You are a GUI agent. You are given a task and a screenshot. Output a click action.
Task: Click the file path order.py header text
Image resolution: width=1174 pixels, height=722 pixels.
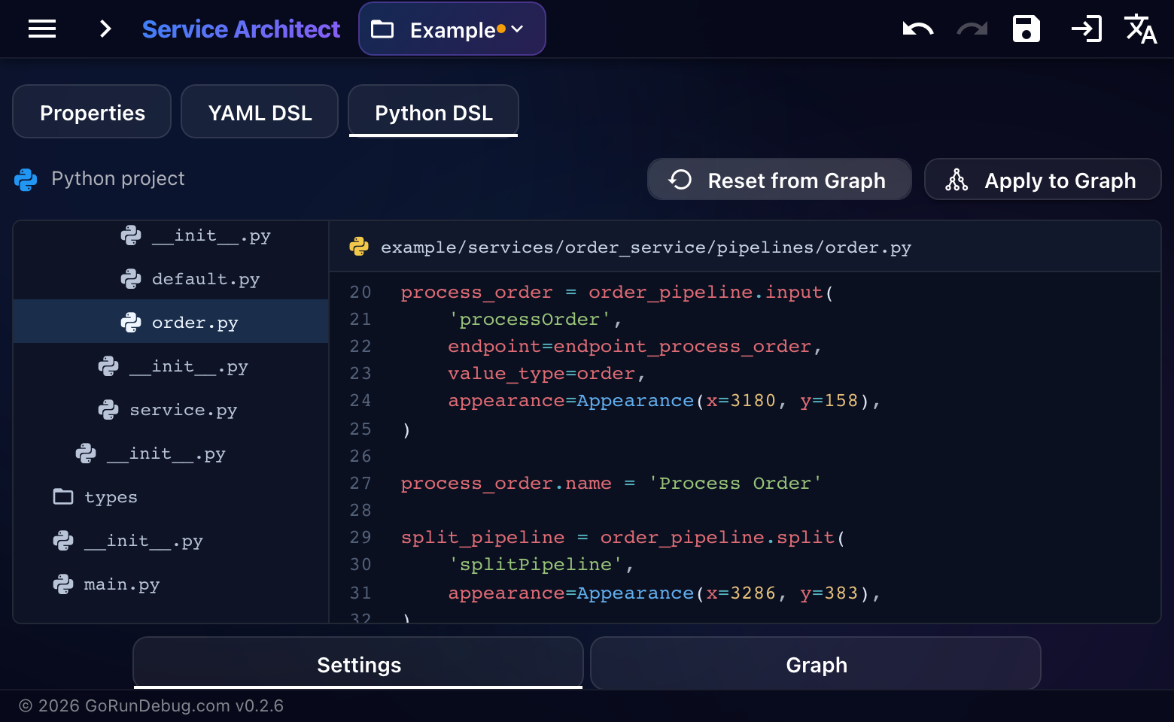[x=646, y=247]
